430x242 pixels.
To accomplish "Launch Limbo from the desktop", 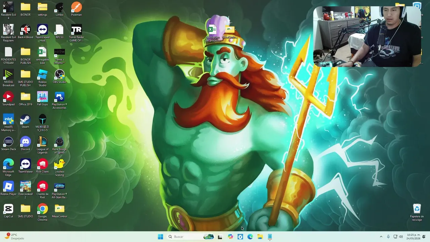I will pyautogui.click(x=59, y=9).
